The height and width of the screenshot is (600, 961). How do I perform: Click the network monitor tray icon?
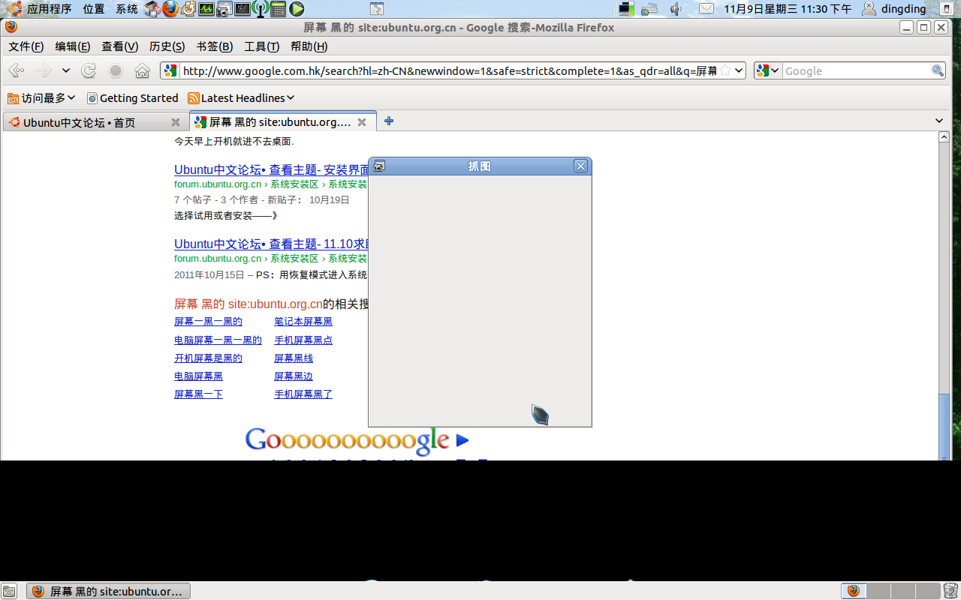pos(625,9)
